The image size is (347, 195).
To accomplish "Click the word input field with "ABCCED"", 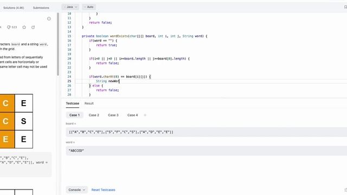I will [x=207, y=151].
